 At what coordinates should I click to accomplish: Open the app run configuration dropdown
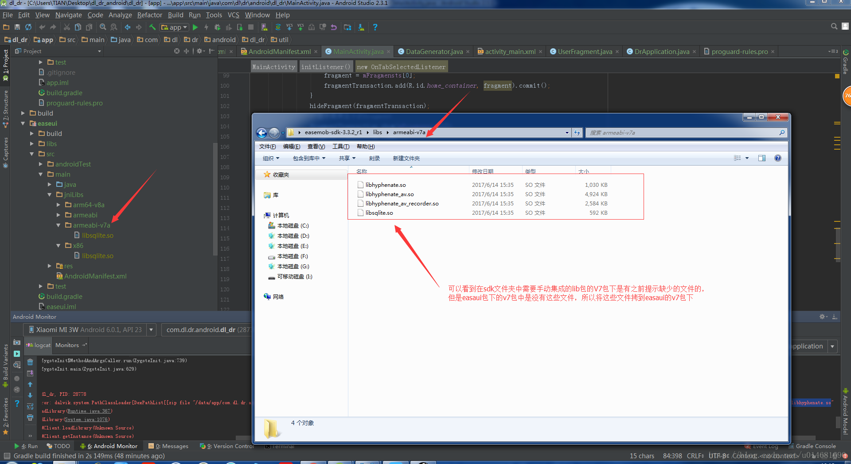(174, 27)
